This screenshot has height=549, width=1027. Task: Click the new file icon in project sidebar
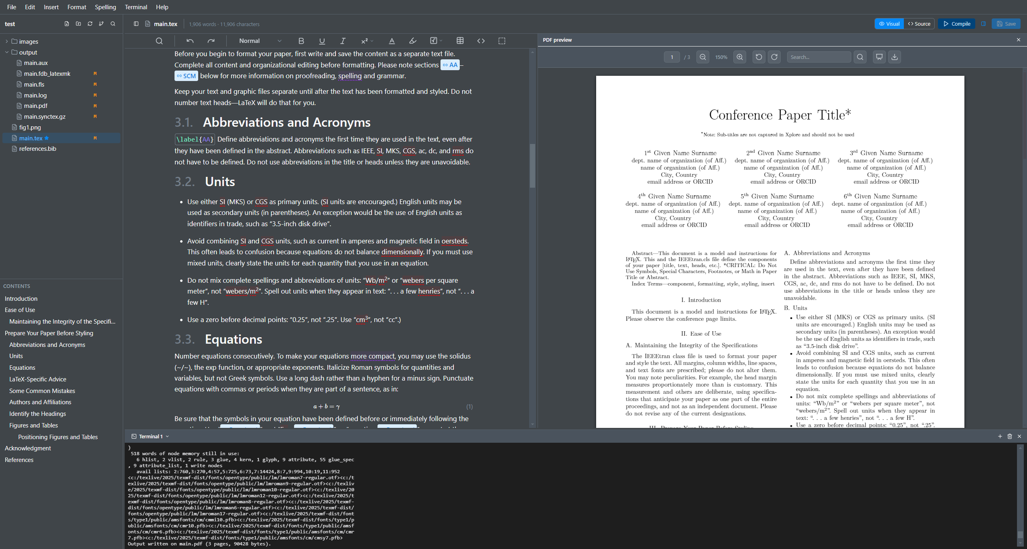tap(67, 24)
